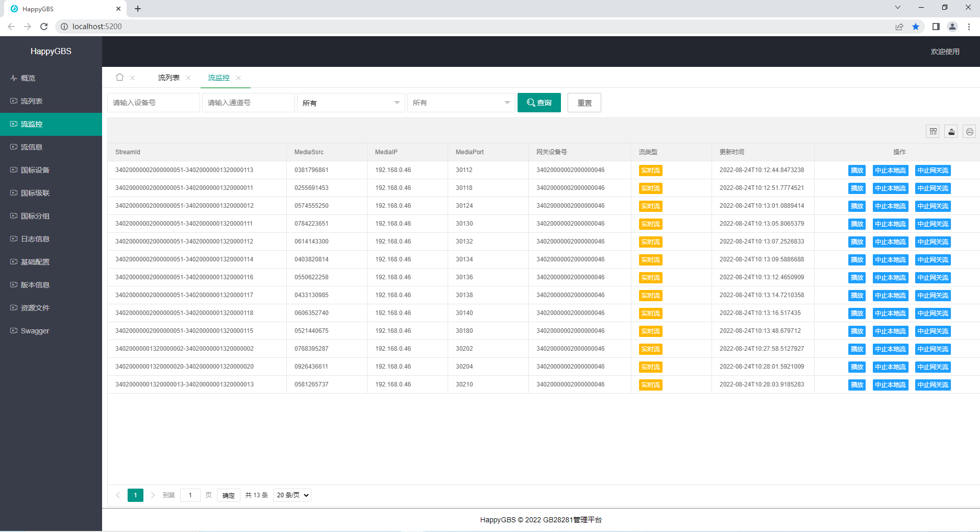Click 中止本地流 for port 30124 row

pos(890,206)
